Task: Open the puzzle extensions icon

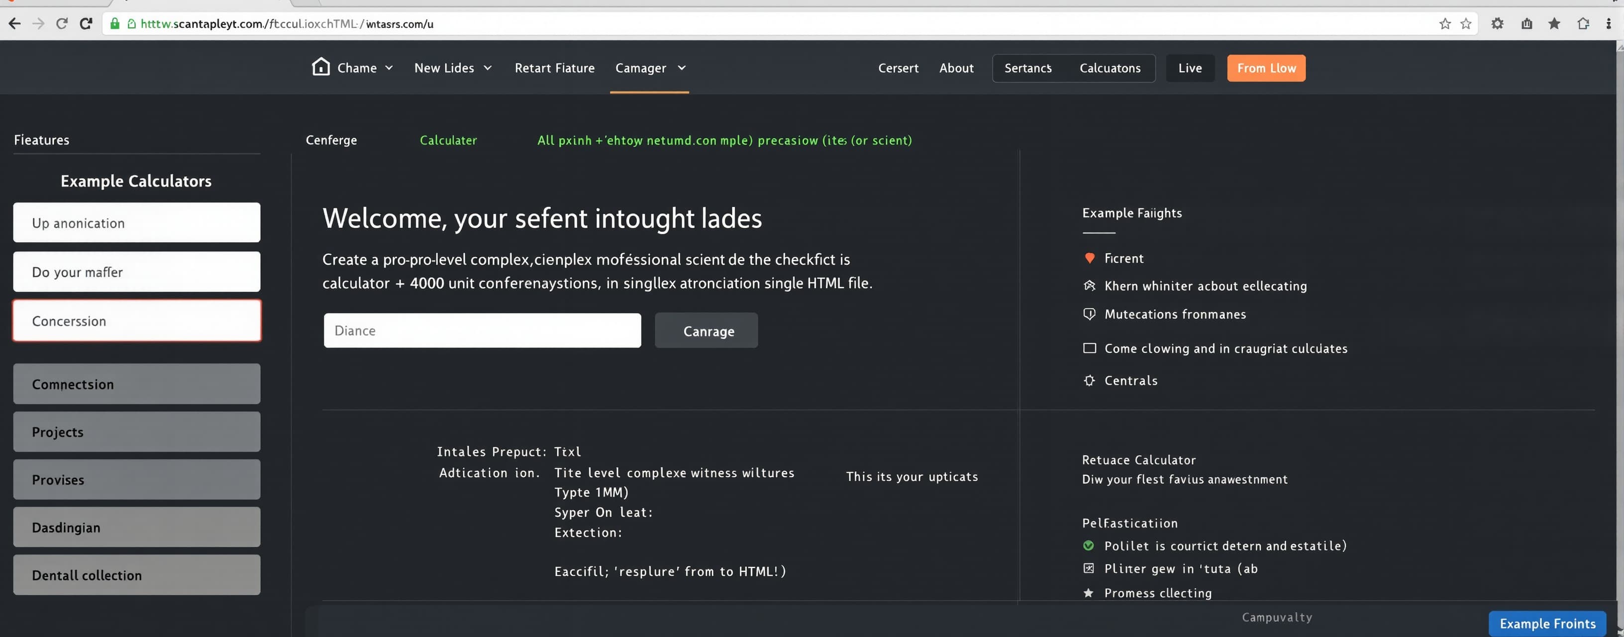Action: tap(1583, 24)
